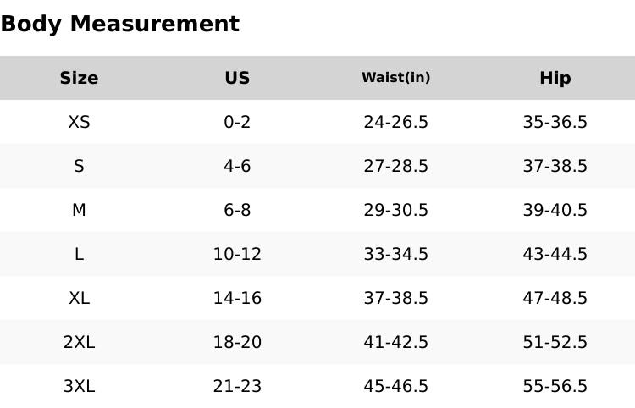
Task: Select the XL size cell
Action: [79, 298]
